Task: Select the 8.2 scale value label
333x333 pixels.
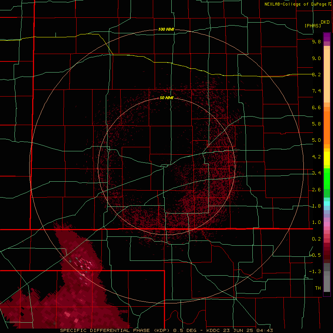Action: coord(316,74)
